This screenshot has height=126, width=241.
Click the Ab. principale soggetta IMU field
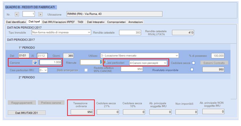[160, 112]
